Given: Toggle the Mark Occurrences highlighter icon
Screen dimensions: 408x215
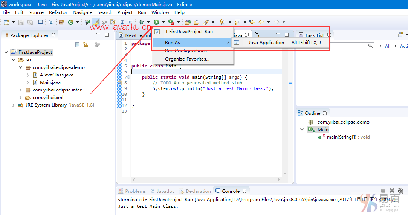Looking at the screenshot, I should pos(96,22).
